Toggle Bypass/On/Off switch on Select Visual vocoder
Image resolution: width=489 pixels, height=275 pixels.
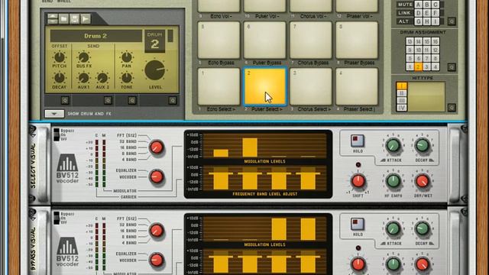point(57,134)
